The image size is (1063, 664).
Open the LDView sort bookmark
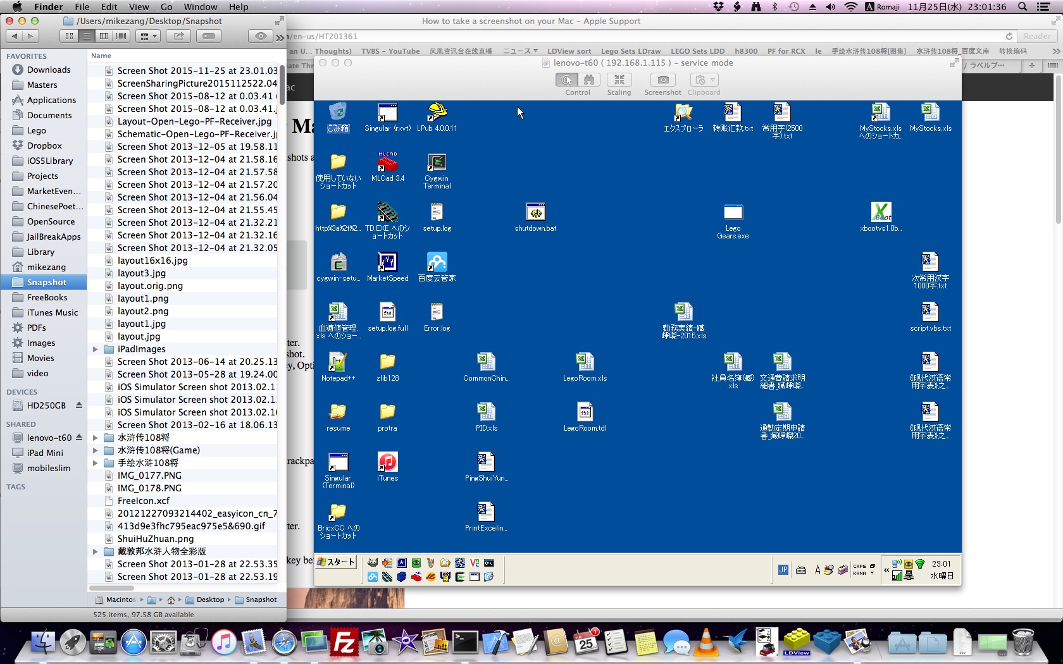[x=569, y=51]
